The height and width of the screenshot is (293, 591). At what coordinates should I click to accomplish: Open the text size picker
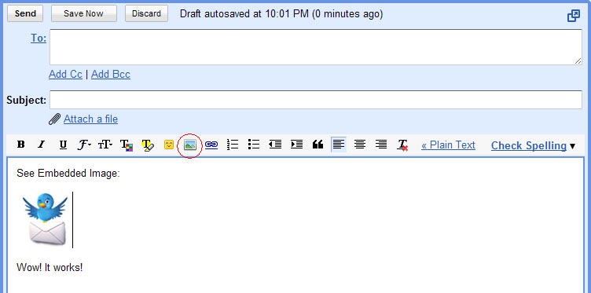[x=105, y=145]
